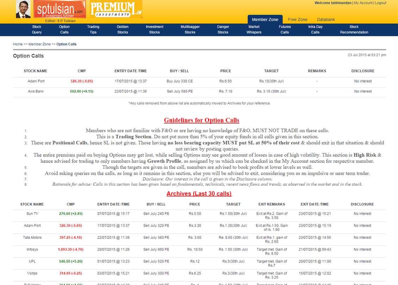The height and width of the screenshot is (285, 398).
Task: Click the Logout link
Action: [x=380, y=3]
